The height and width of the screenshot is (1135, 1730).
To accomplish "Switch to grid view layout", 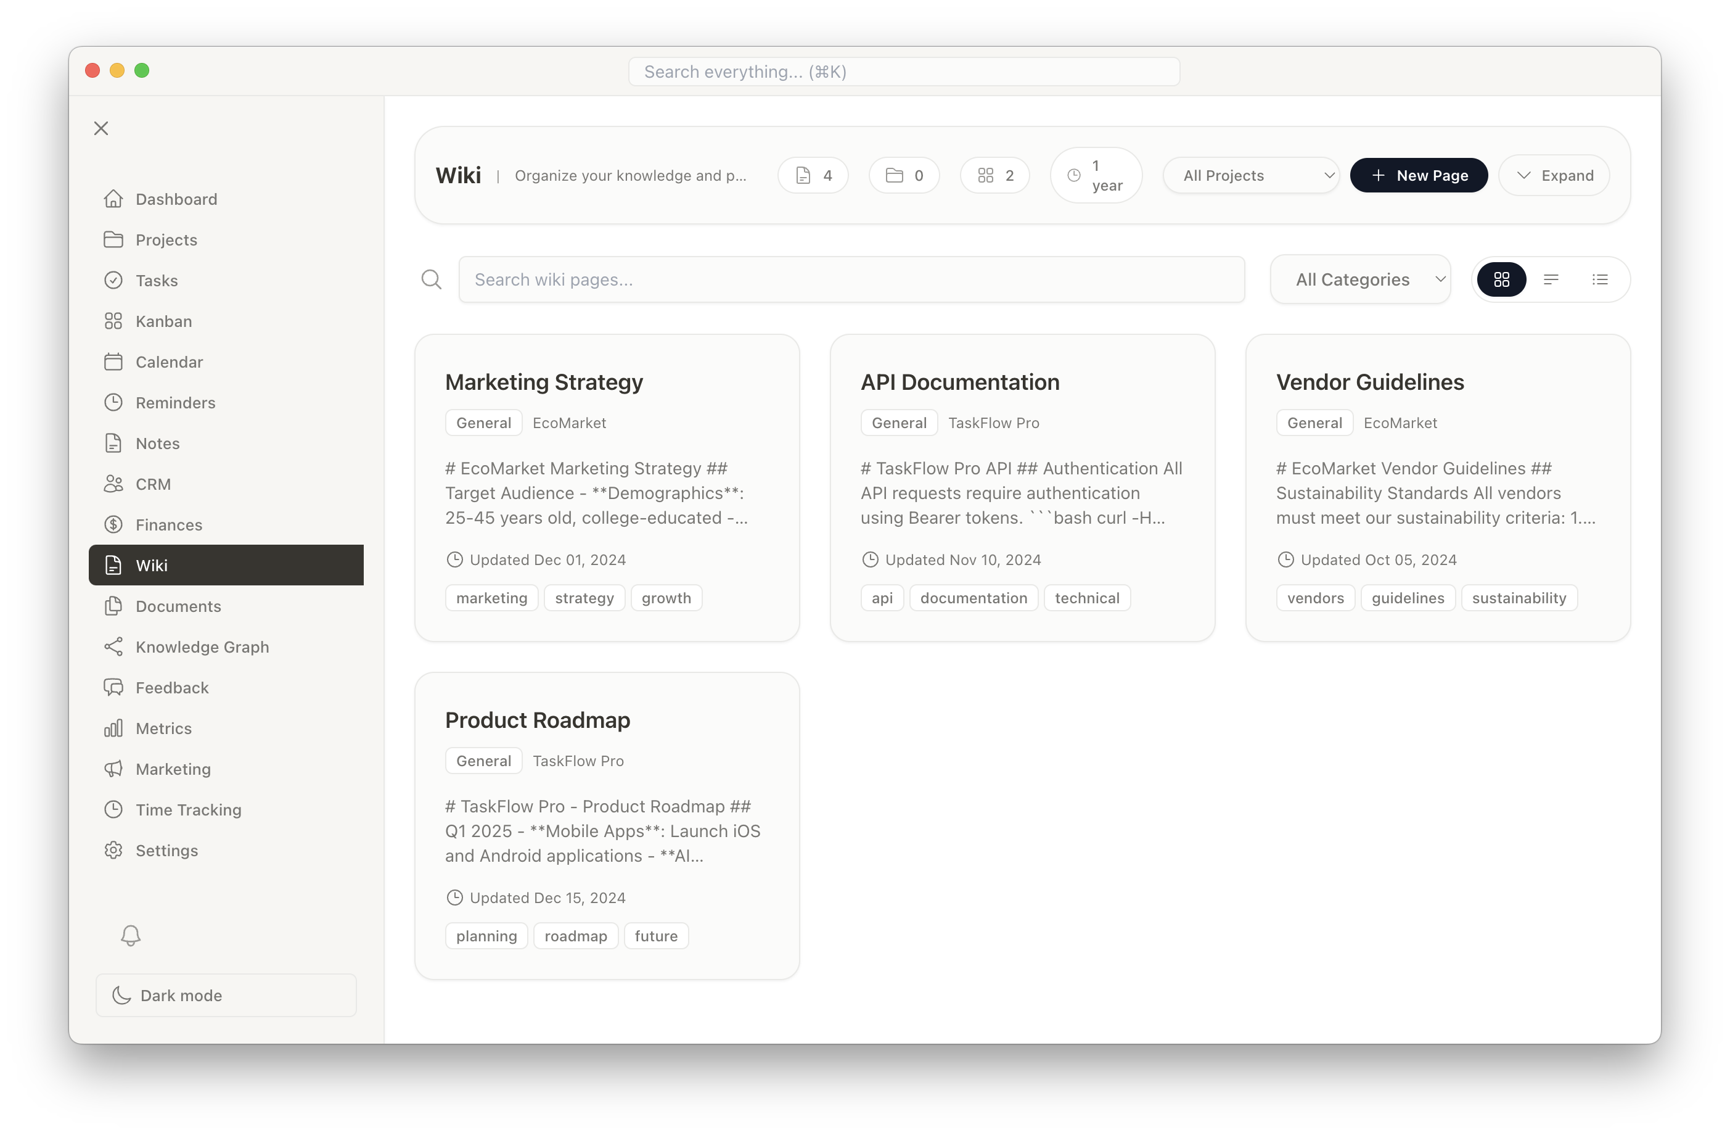I will click(1502, 279).
